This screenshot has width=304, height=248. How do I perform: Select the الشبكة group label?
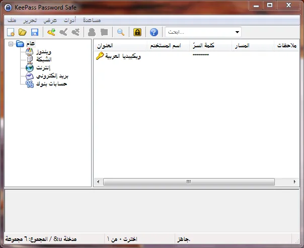point(44,59)
